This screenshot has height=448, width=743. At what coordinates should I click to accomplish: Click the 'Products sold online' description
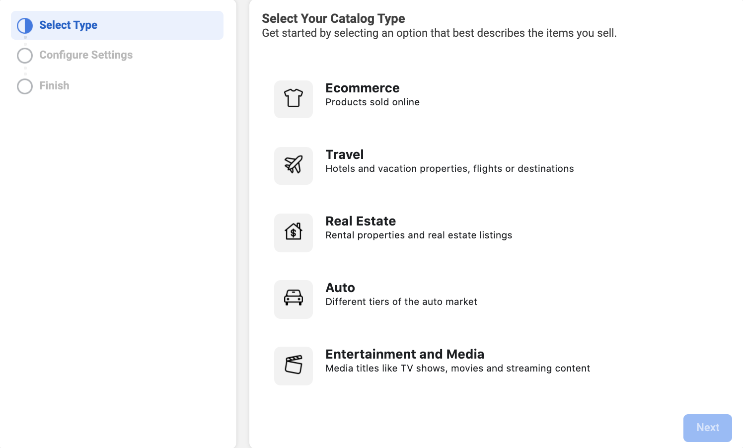coord(372,102)
